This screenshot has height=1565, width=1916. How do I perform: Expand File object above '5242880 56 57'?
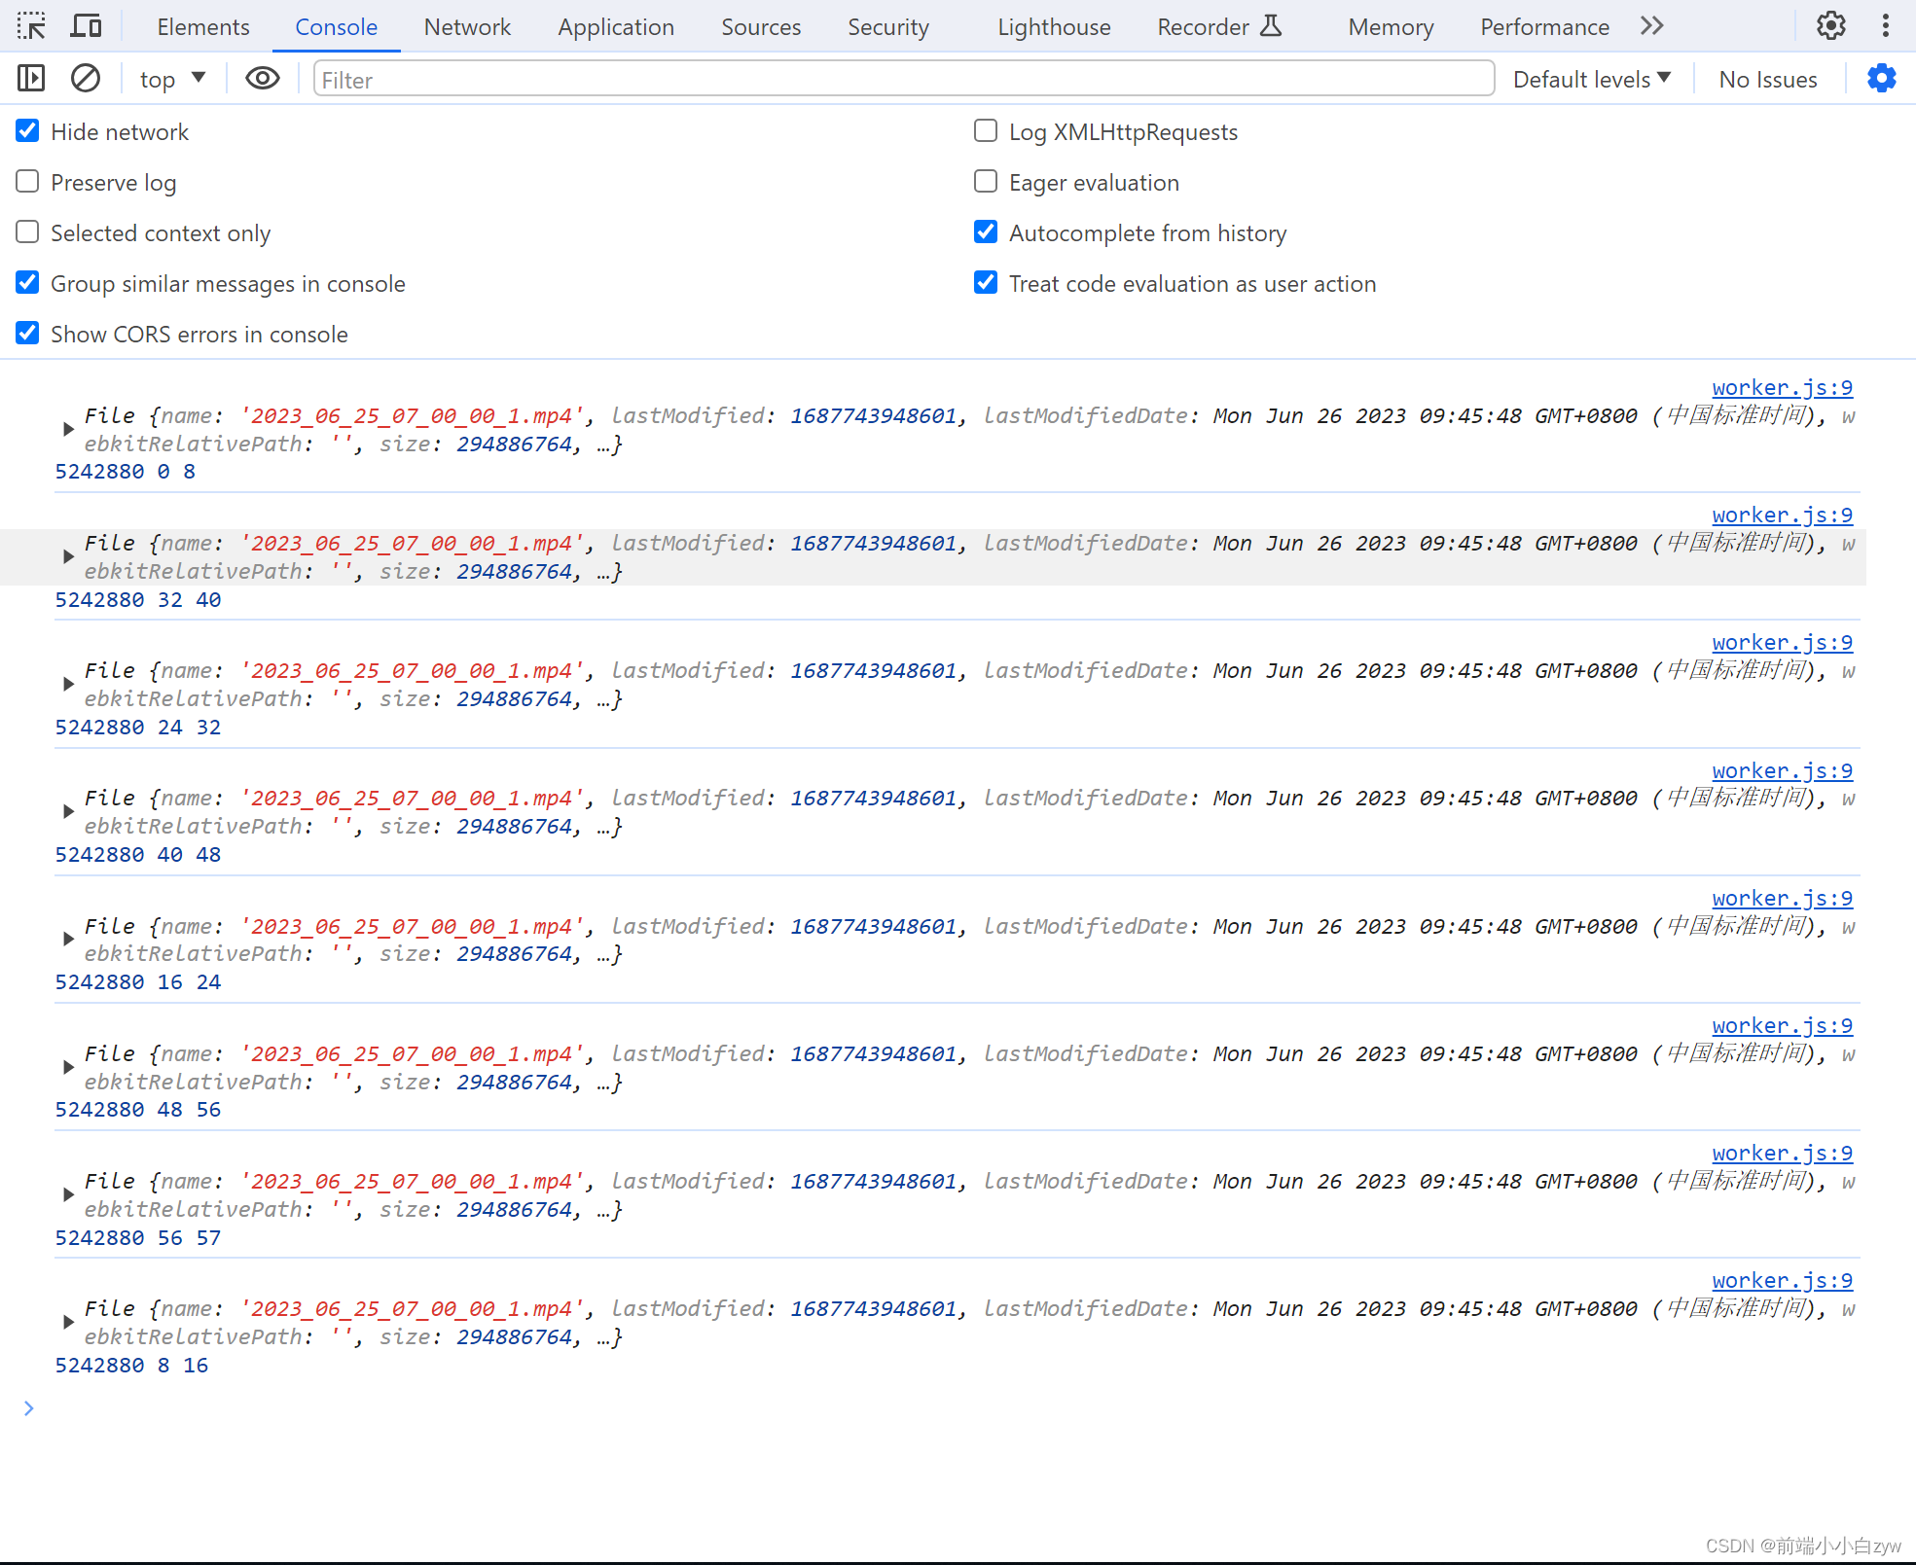67,1194
